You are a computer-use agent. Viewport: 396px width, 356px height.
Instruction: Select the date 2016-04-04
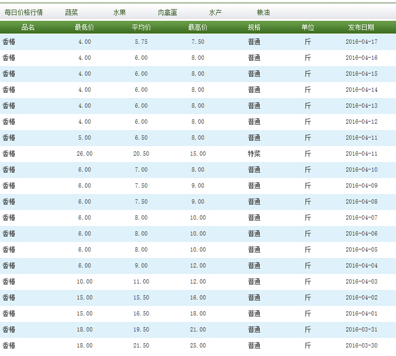click(x=361, y=265)
